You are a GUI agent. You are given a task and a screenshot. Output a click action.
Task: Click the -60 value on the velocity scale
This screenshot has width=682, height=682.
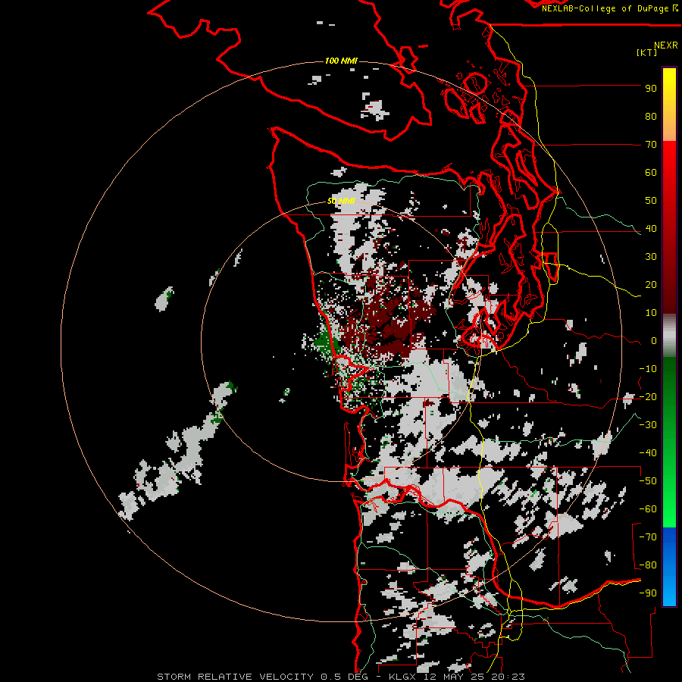pyautogui.click(x=648, y=509)
